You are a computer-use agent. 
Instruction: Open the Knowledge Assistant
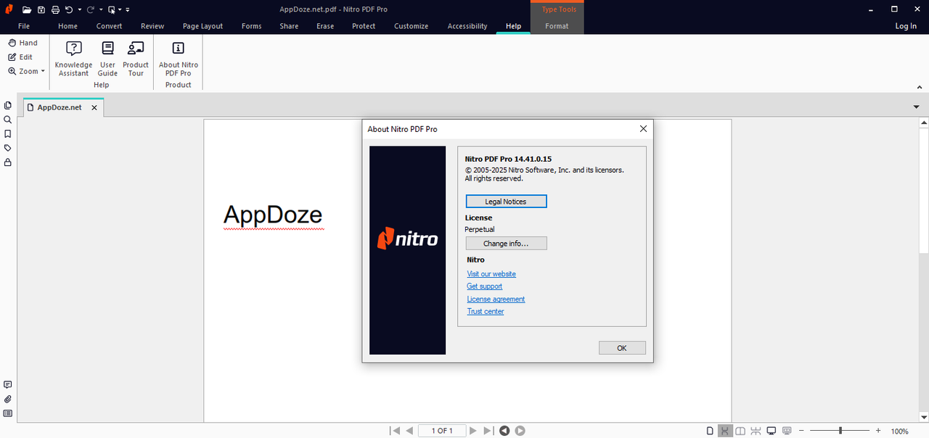click(x=73, y=58)
